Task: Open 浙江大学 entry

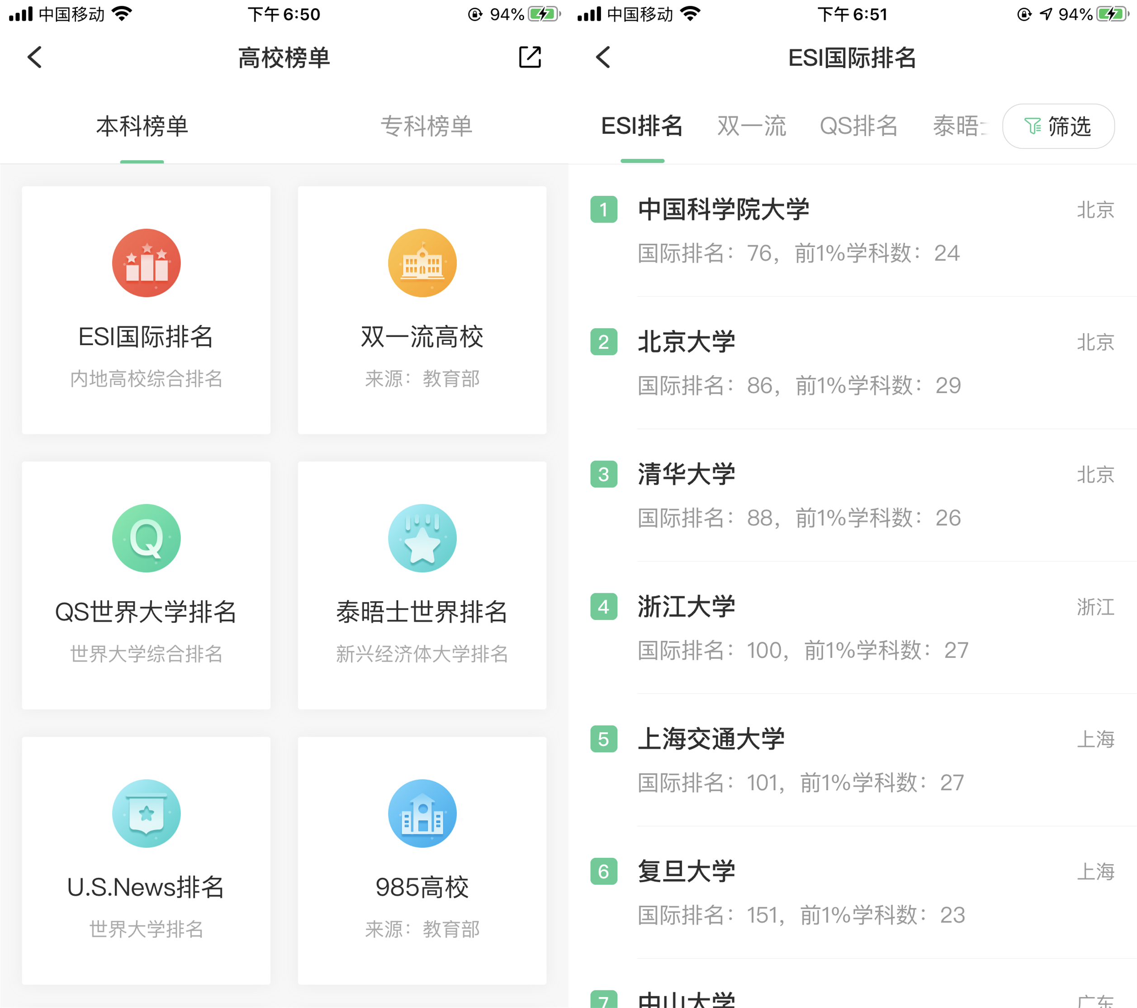Action: 852,628
